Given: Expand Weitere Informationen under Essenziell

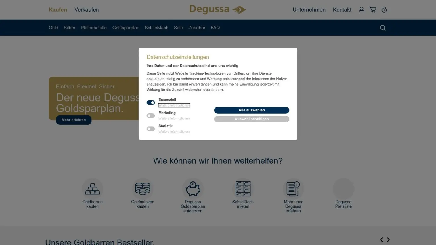Looking at the screenshot, I should 174,105.
